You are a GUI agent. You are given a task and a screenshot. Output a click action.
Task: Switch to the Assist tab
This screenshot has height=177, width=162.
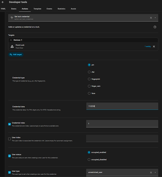73,9
